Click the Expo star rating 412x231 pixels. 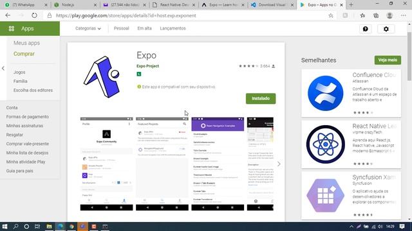(248, 66)
